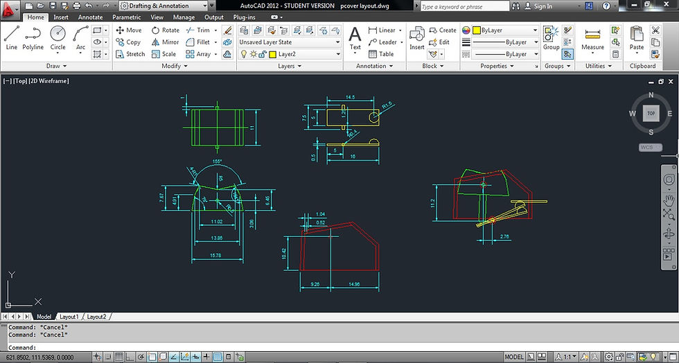Open the Layer2 layer dropdown
The image size is (679, 363).
pyautogui.click(x=290, y=54)
